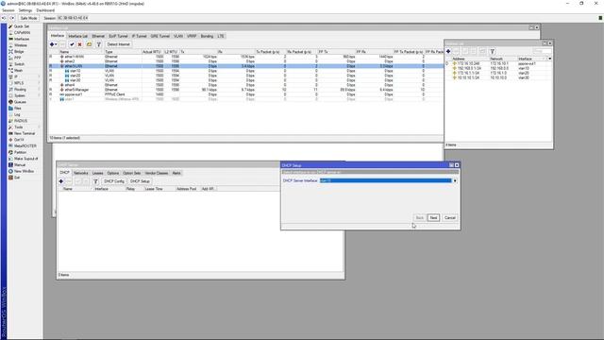Click the redo arrow in main toolbar

(12, 18)
